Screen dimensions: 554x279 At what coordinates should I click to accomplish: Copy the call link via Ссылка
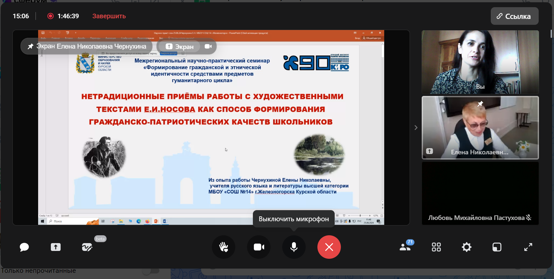coord(515,16)
